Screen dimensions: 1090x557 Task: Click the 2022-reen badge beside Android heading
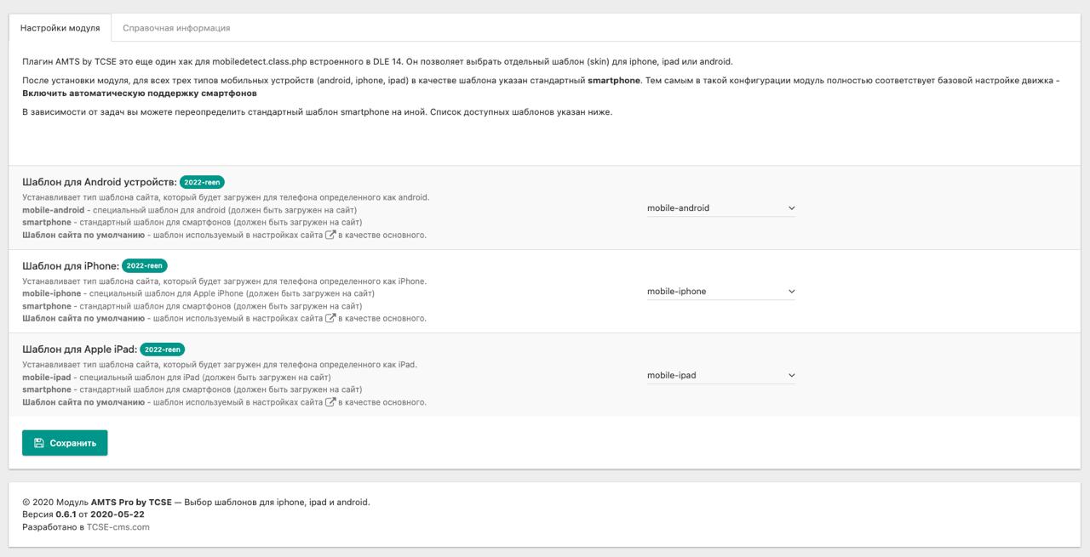click(x=202, y=182)
